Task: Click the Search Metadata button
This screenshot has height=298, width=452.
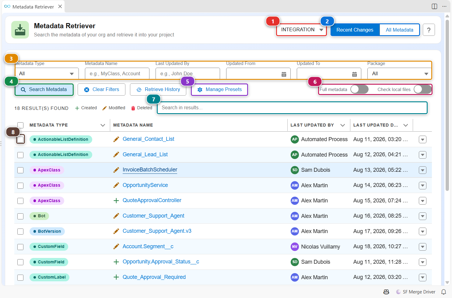Action: tap(44, 90)
